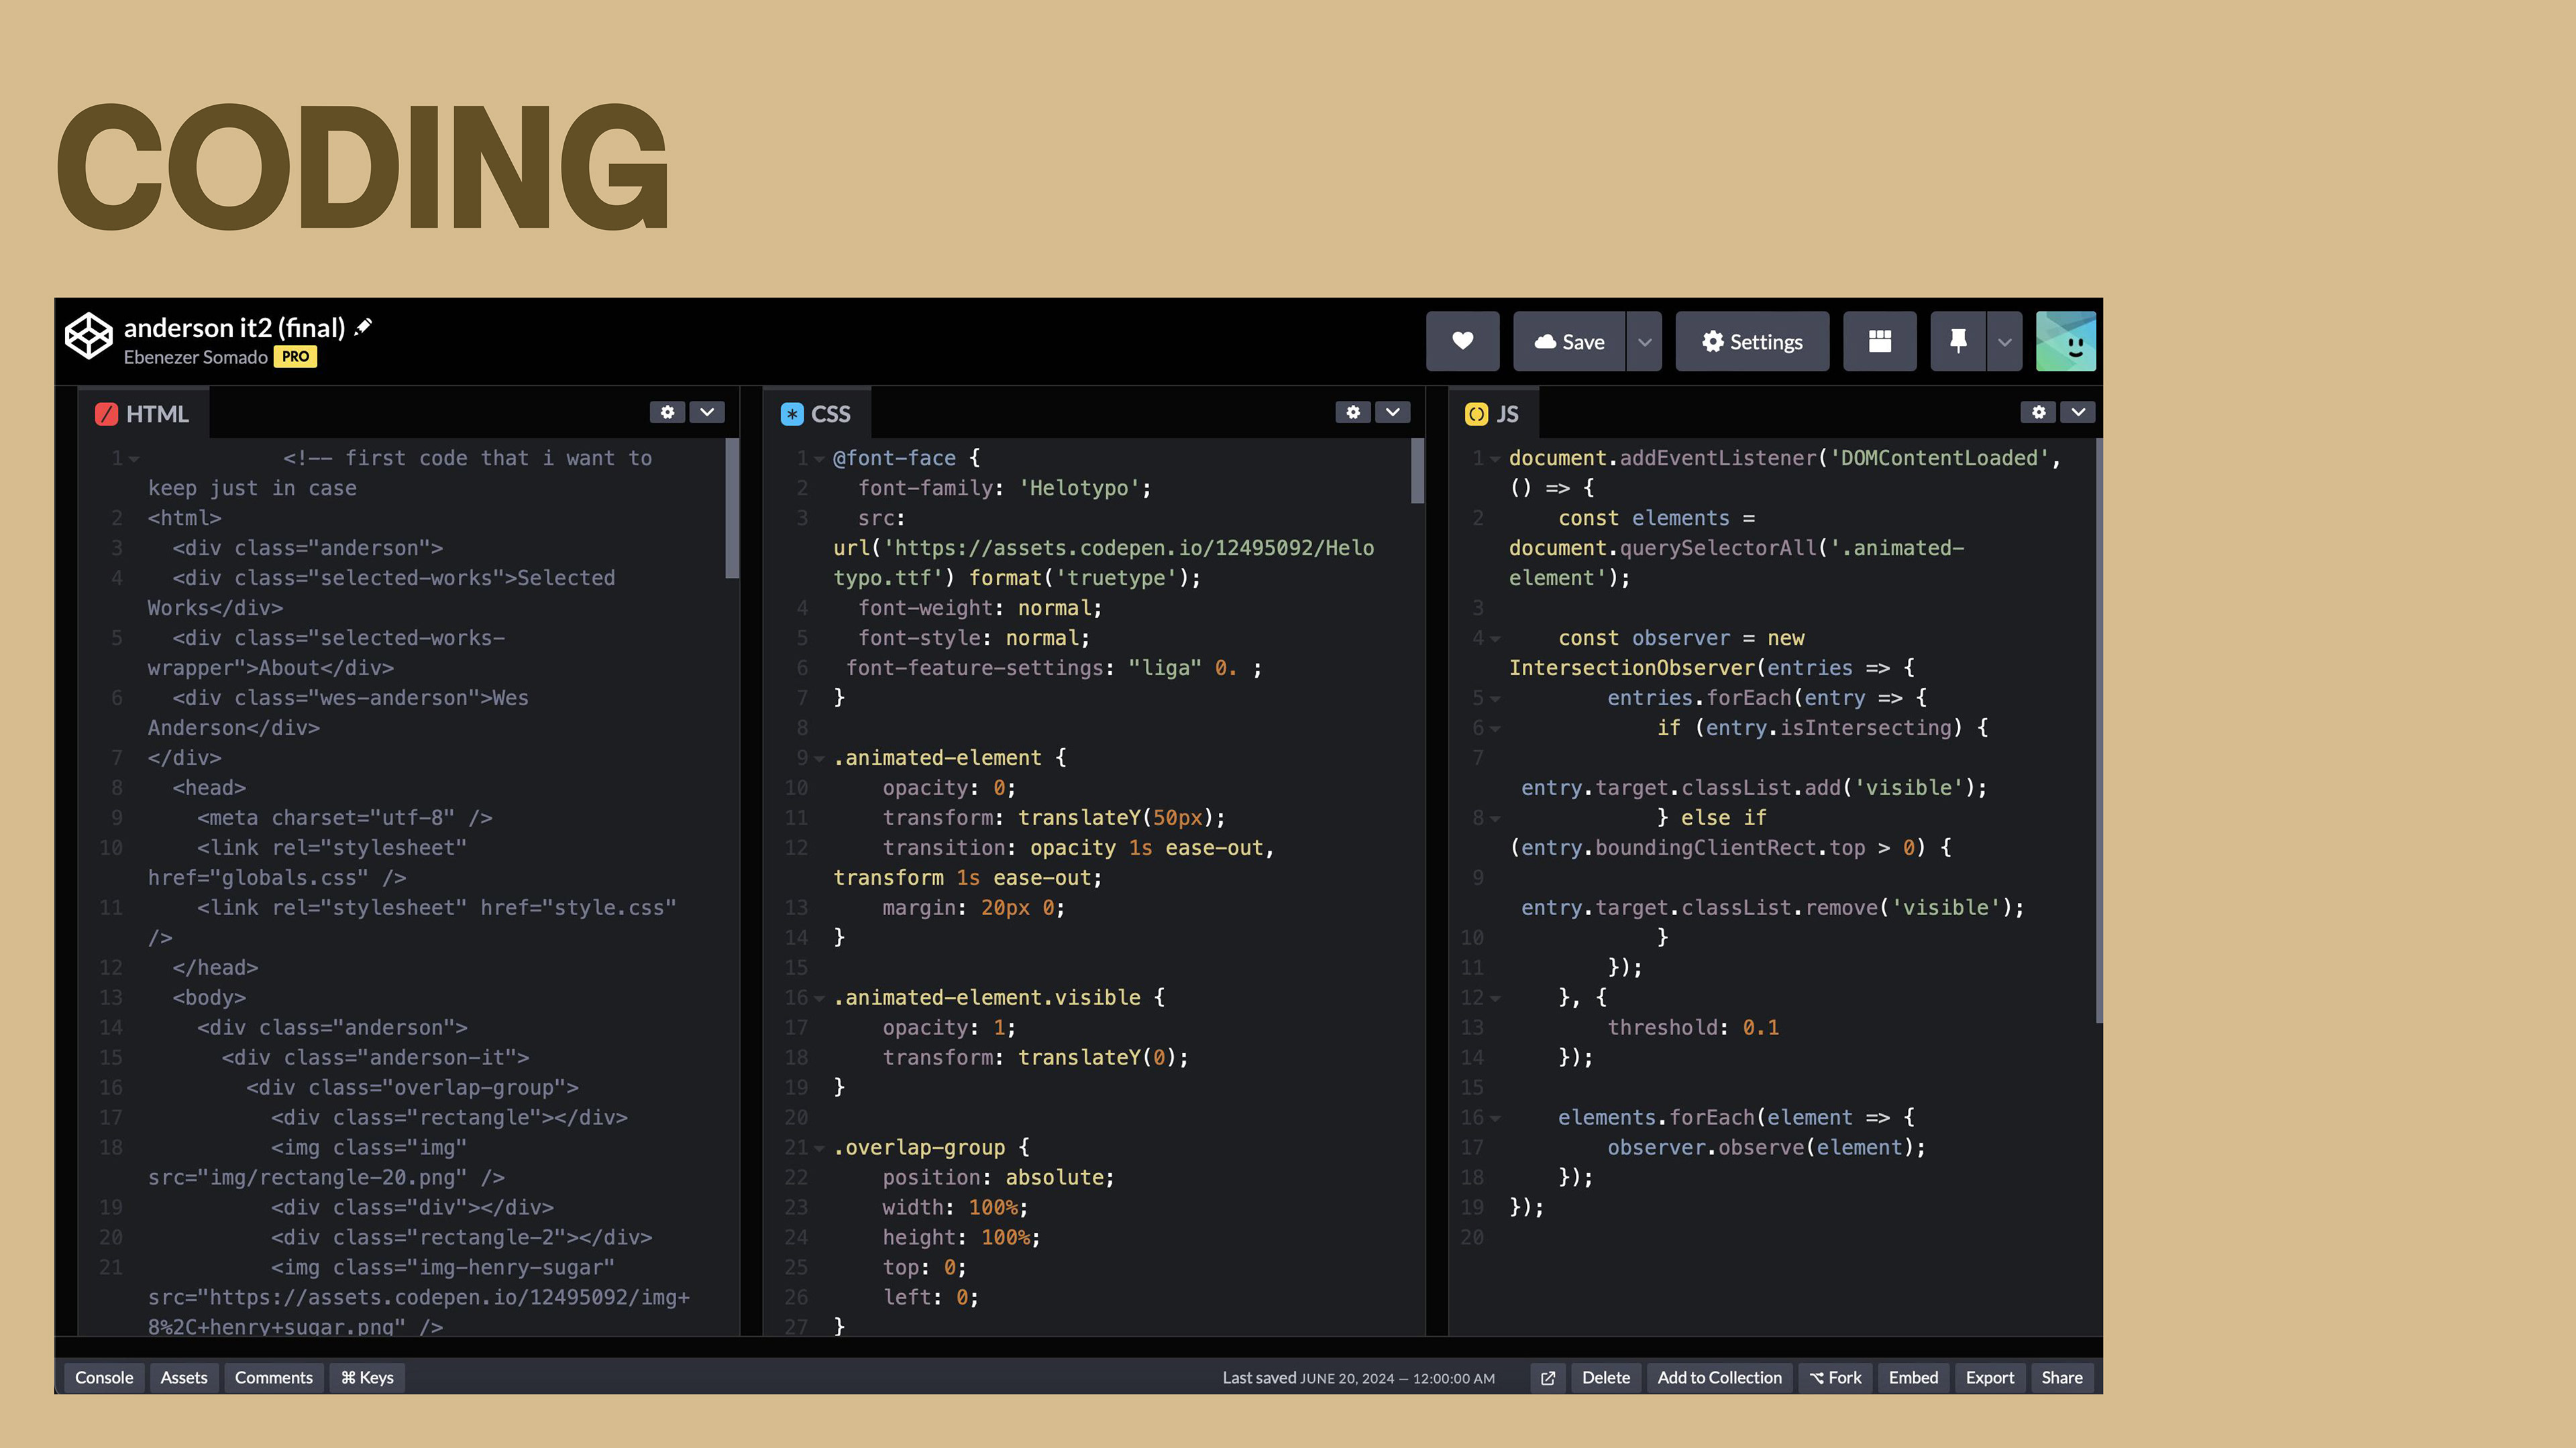Open the Assets panel
This screenshot has width=2576, height=1448.
click(x=184, y=1378)
